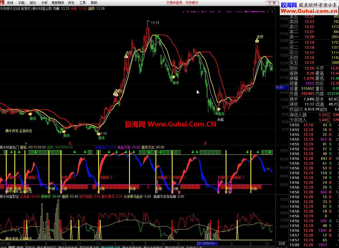This screenshot has height=248, width=339.
Task: Click the diamond icon at chart top-right corner
Action: pyautogui.click(x=270, y=9)
